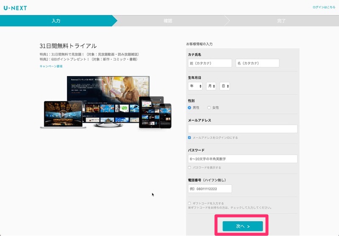The width and height of the screenshot is (339, 236).
Task: Open the キャンペーン要項 link
Action: pyautogui.click(x=51, y=66)
